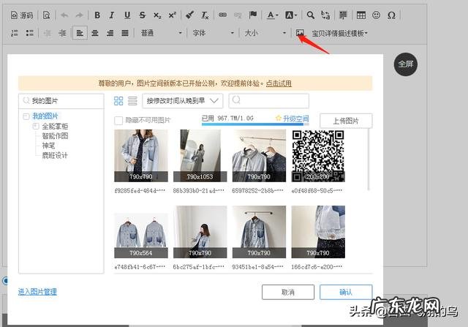Insert an emoticon smiley

(x=377, y=15)
